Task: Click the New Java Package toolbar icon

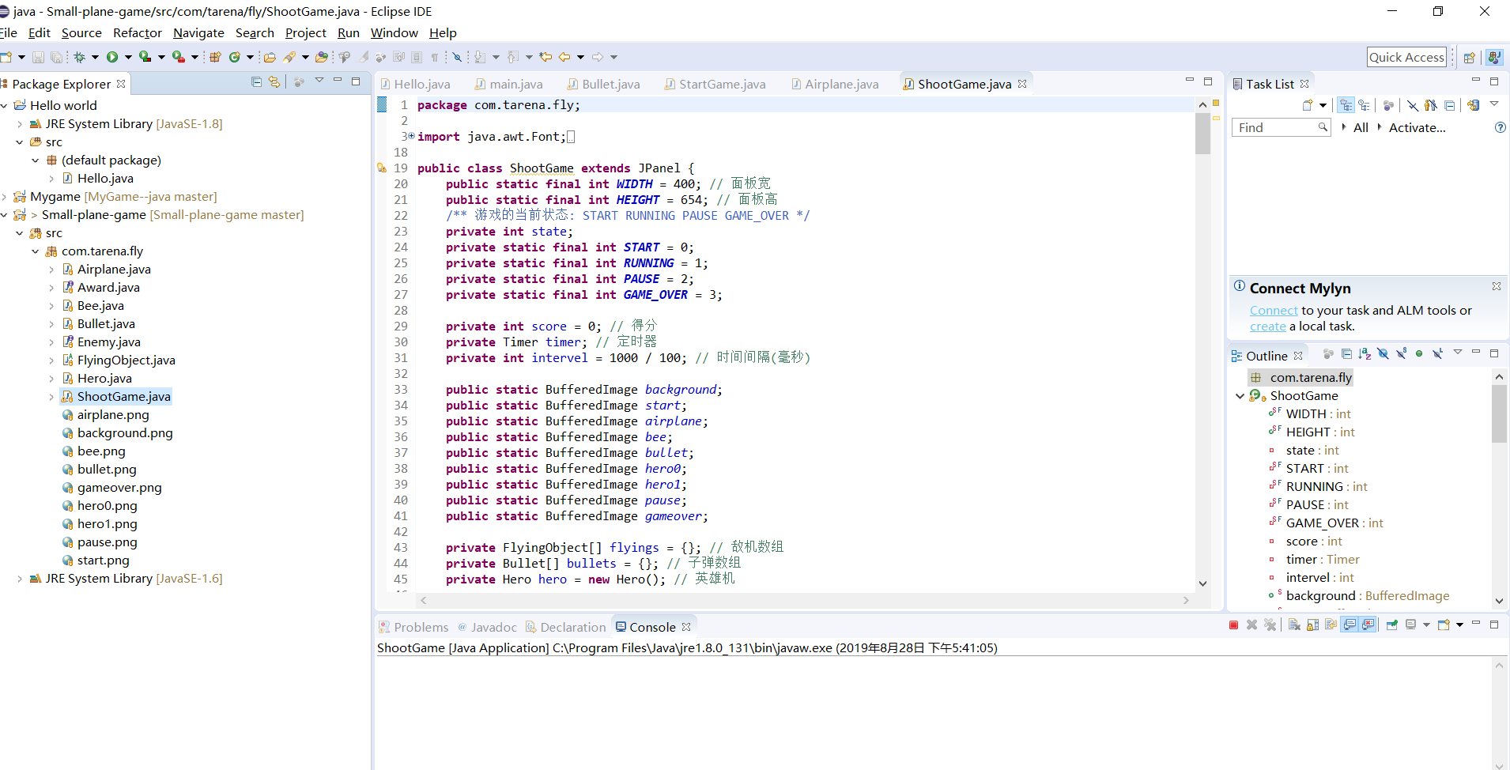Action: [215, 57]
